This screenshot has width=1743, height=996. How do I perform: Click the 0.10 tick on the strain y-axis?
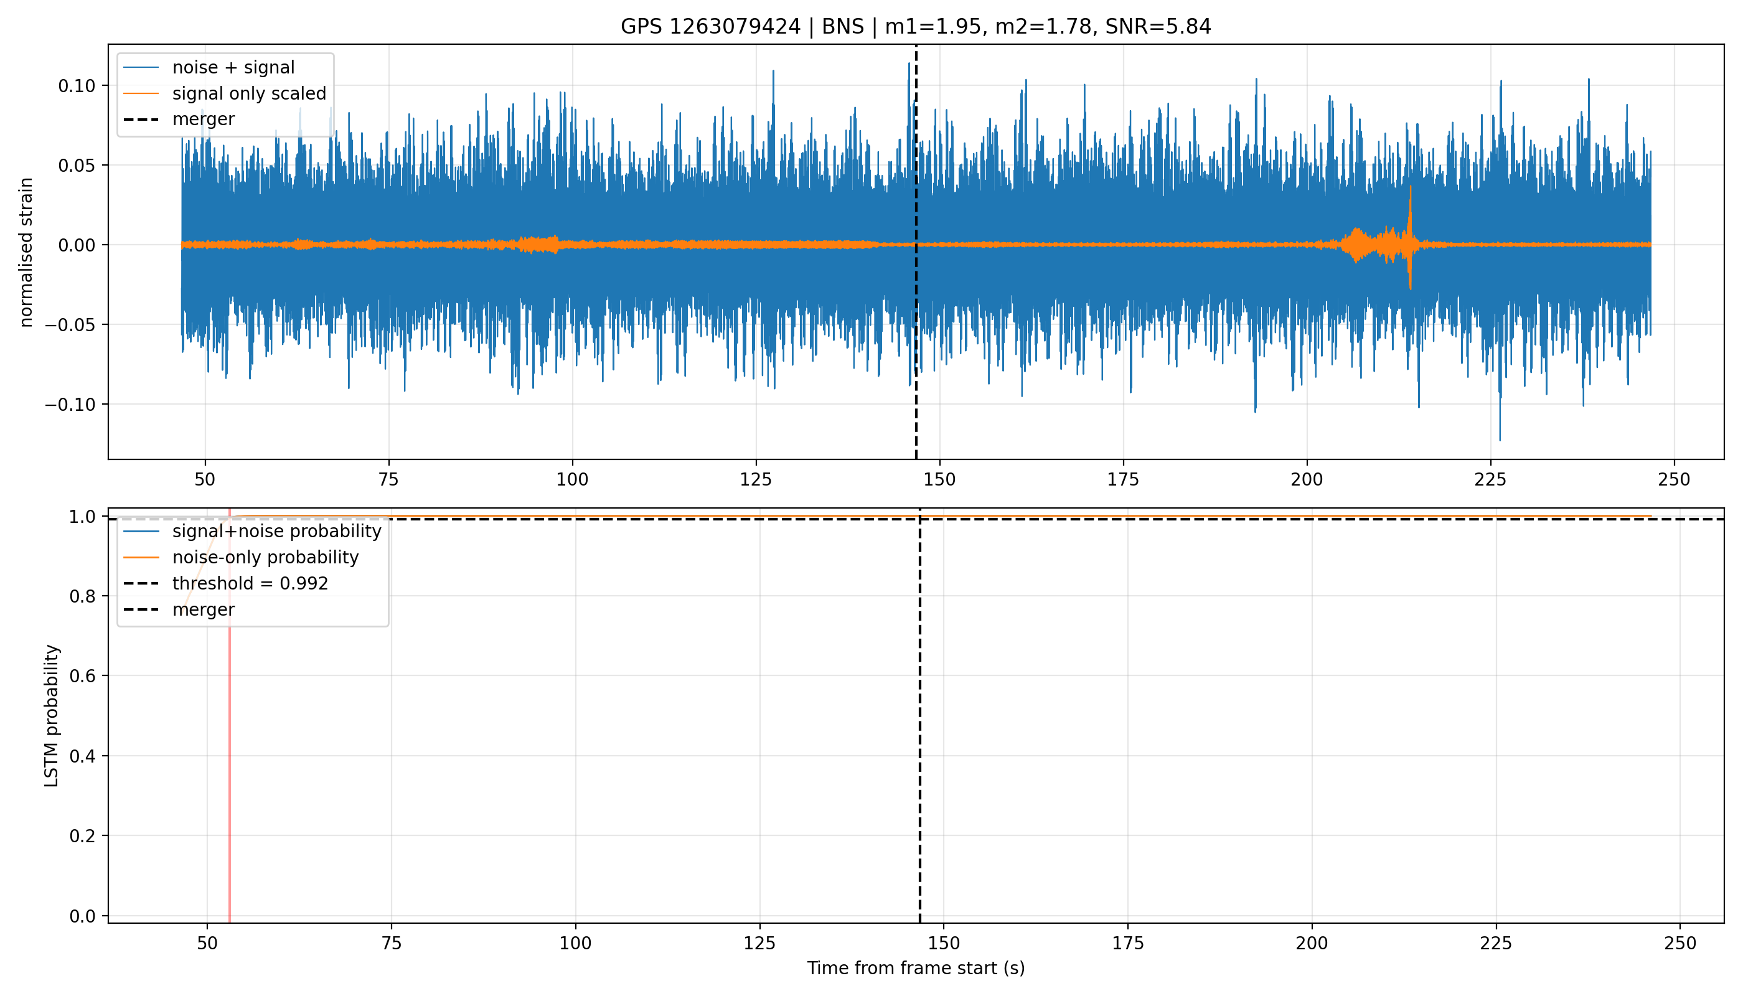[77, 85]
